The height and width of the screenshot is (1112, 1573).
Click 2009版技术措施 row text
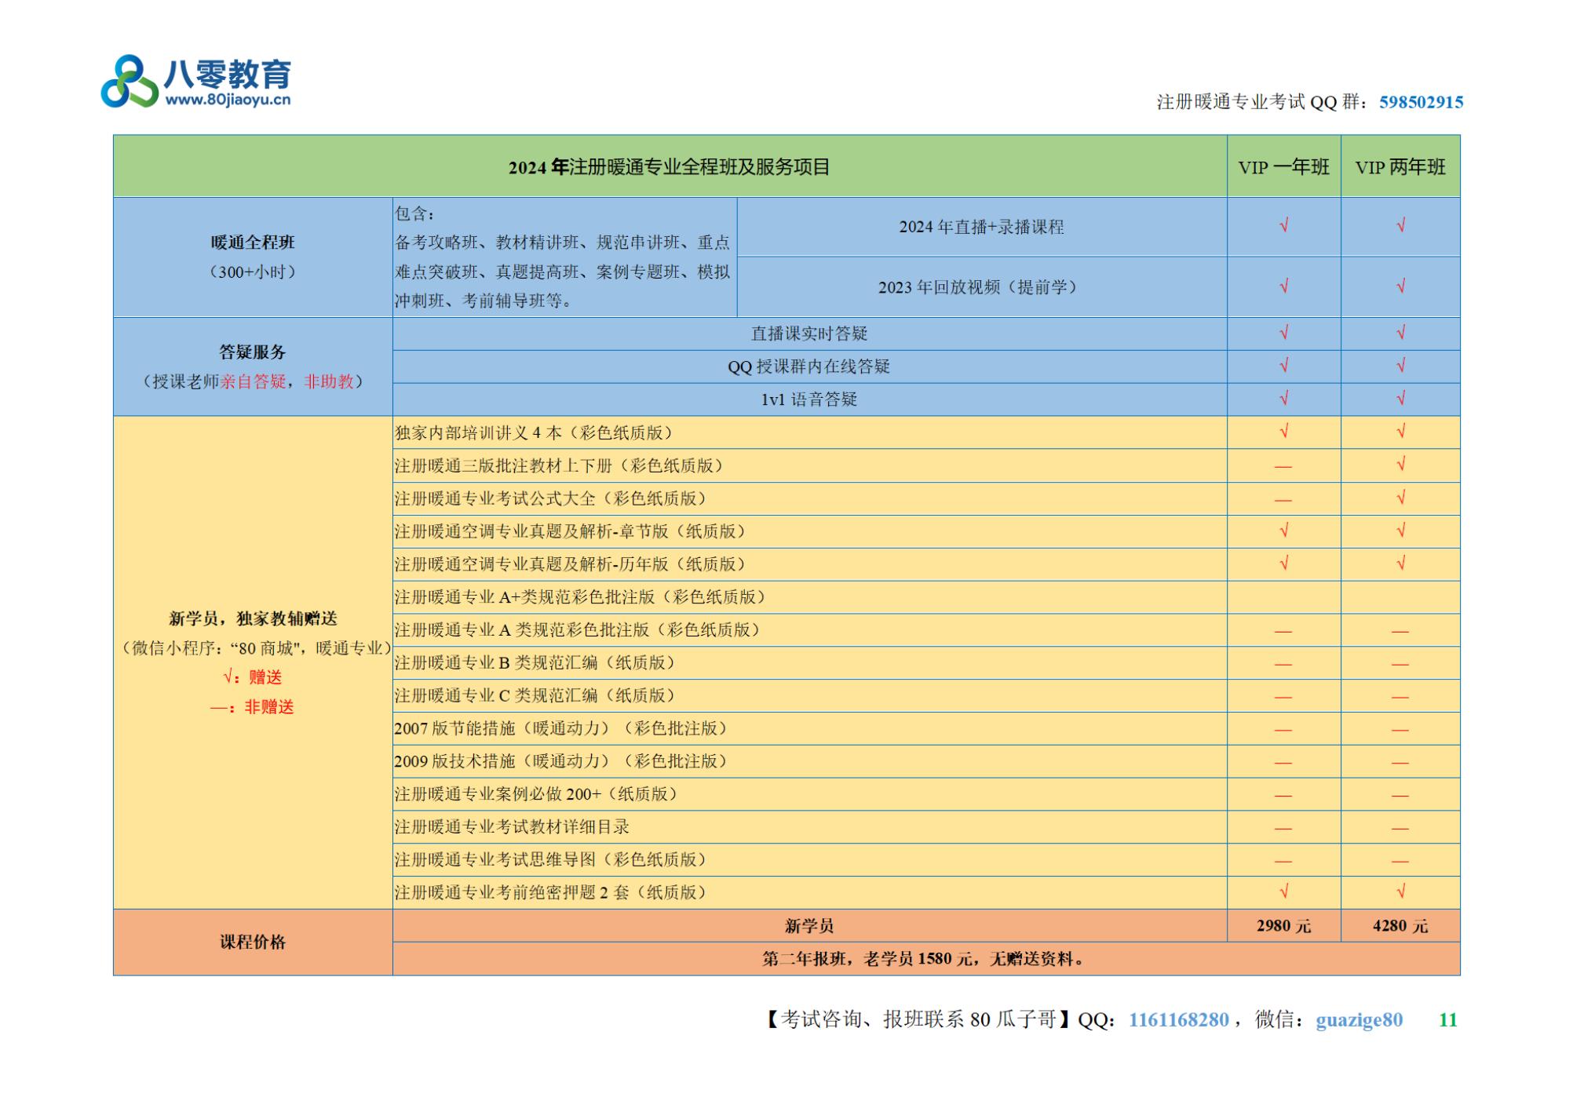coord(560,761)
